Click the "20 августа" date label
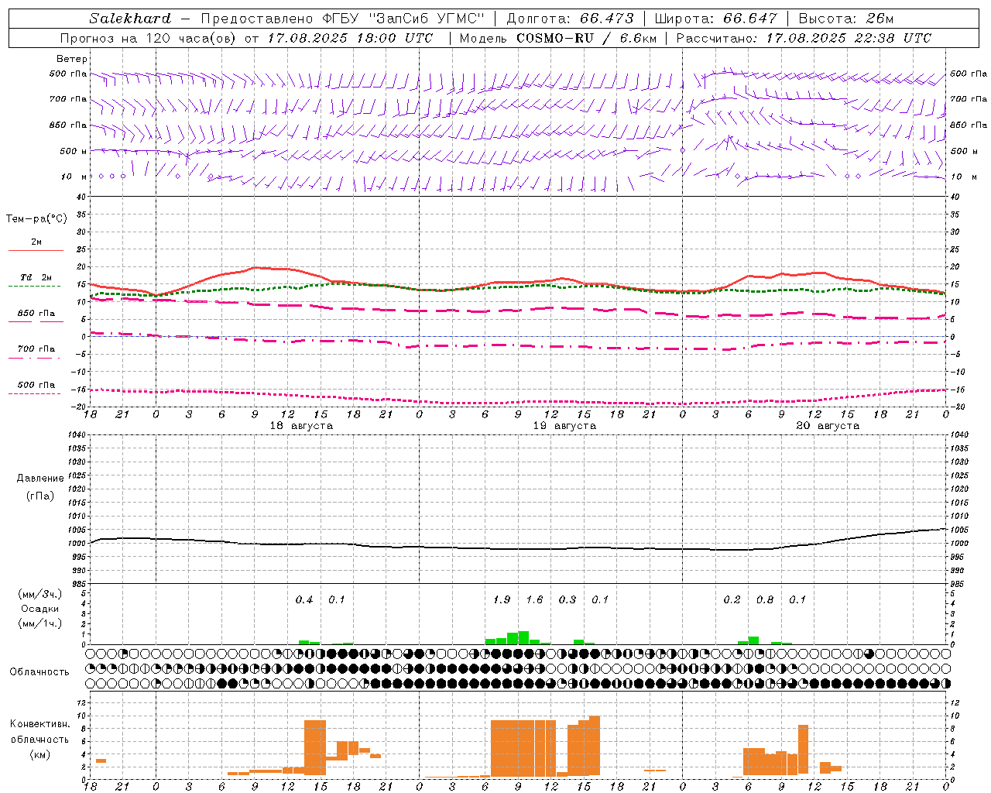The height and width of the screenshot is (793, 991). point(828,426)
